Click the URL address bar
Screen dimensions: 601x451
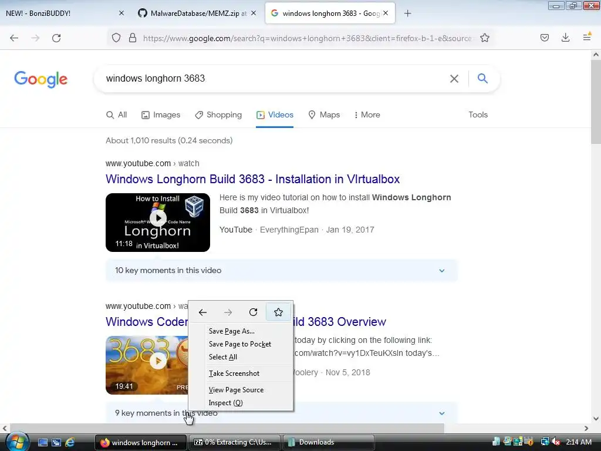(x=306, y=38)
